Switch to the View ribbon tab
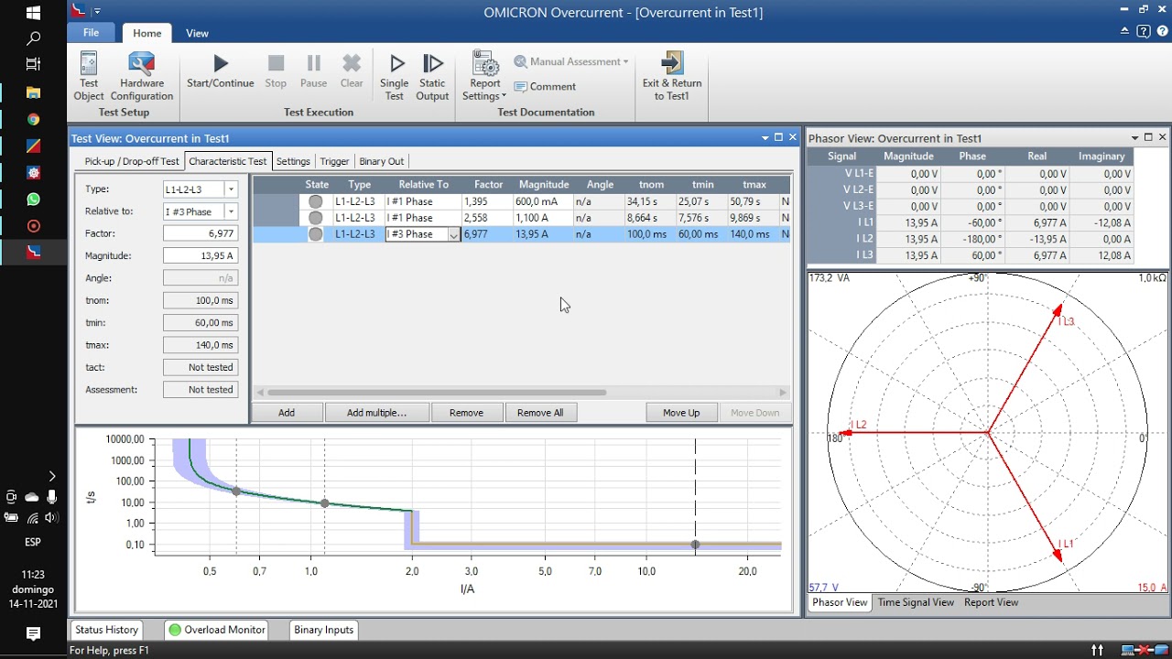This screenshot has height=659, width=1172. [x=198, y=33]
